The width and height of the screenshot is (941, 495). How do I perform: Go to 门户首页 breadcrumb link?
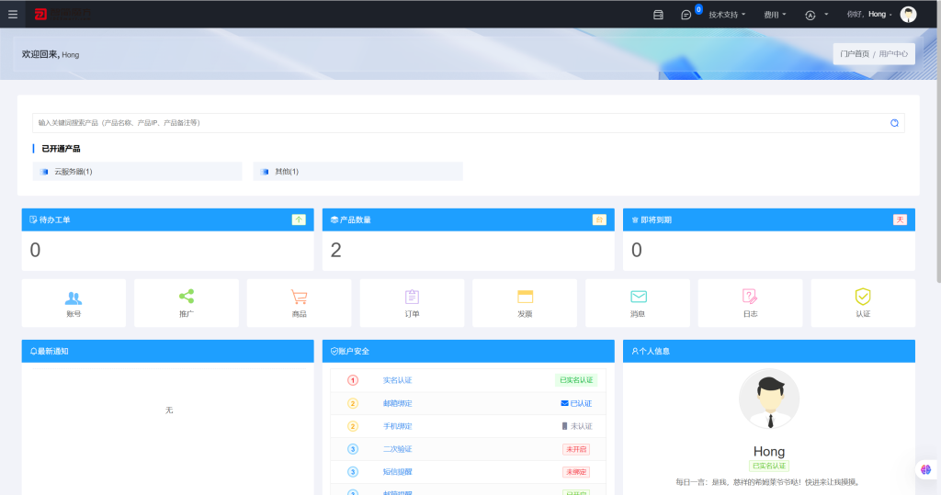pos(855,54)
